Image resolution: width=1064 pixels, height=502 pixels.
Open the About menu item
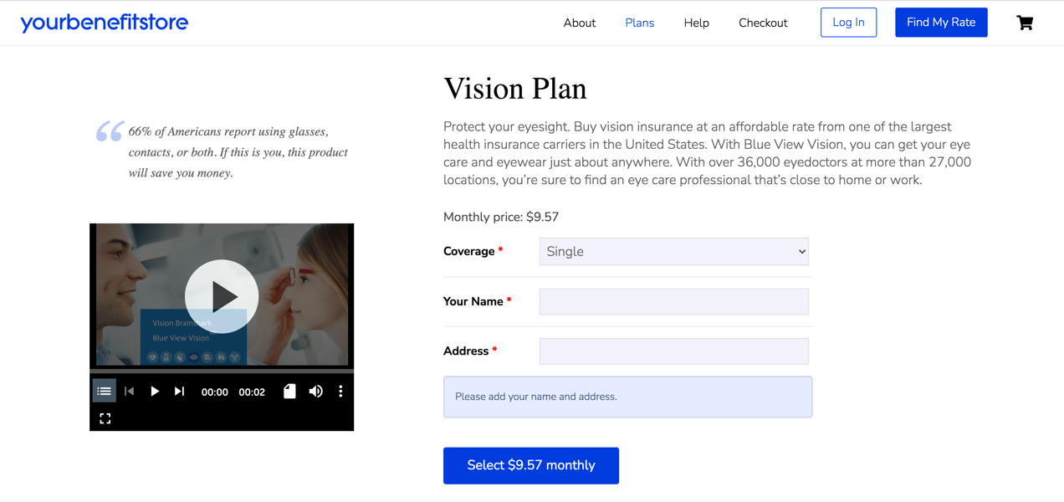579,23
